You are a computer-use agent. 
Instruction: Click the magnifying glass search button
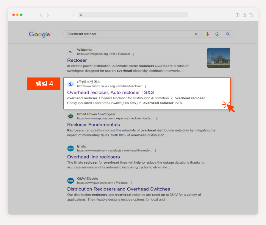tap(228, 34)
